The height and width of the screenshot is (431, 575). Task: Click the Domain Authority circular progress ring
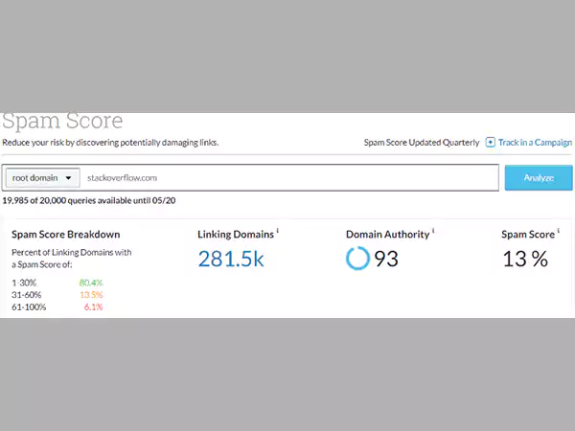pyautogui.click(x=357, y=259)
